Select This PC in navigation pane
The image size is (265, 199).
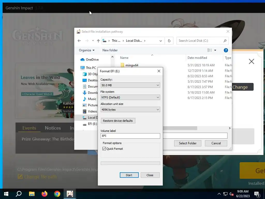(x=88, y=68)
